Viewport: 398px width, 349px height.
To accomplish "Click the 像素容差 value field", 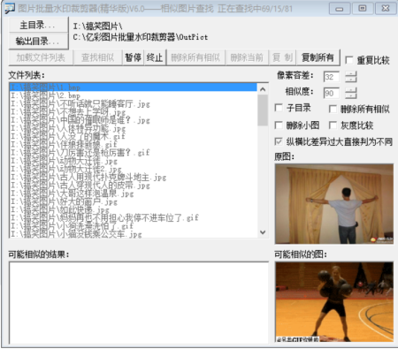I will (332, 77).
